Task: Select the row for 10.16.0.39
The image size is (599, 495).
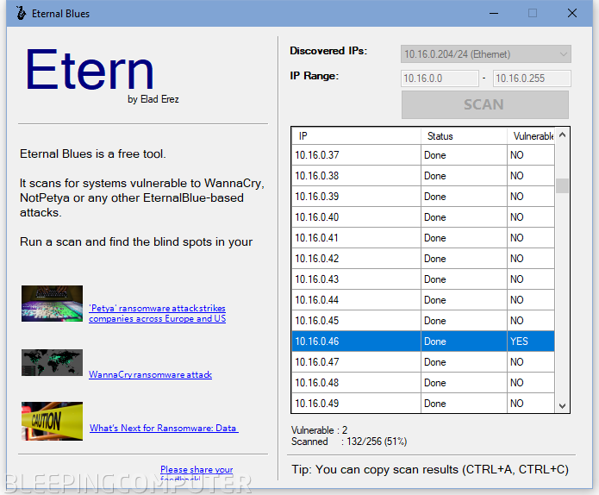Action: coord(423,197)
